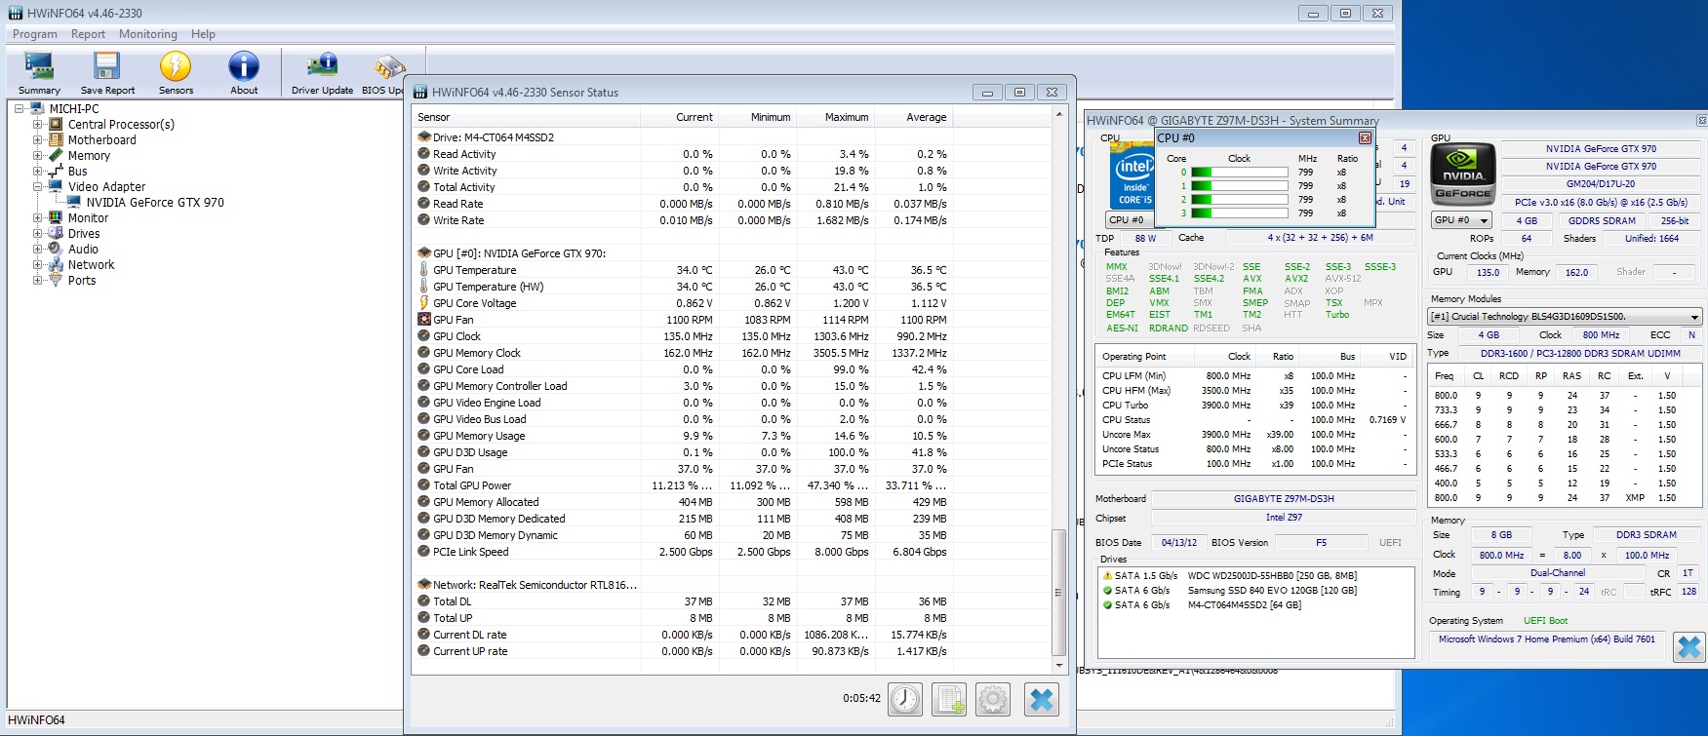This screenshot has width=1708, height=736.
Task: Click the About info icon
Action: pyautogui.click(x=244, y=66)
